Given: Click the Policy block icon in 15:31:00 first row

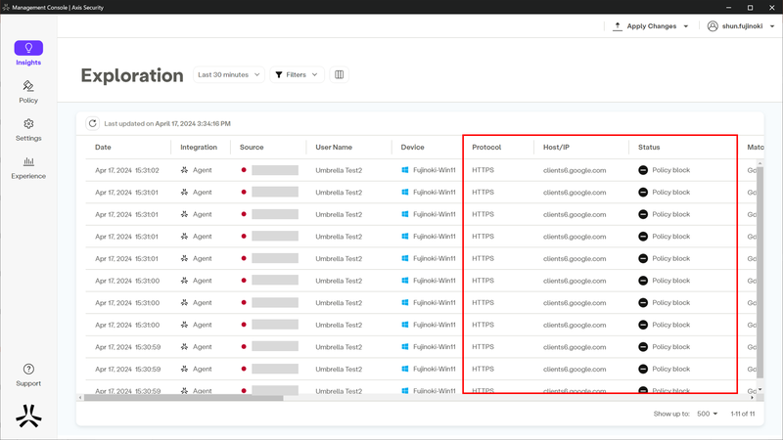Looking at the screenshot, I should coord(643,281).
